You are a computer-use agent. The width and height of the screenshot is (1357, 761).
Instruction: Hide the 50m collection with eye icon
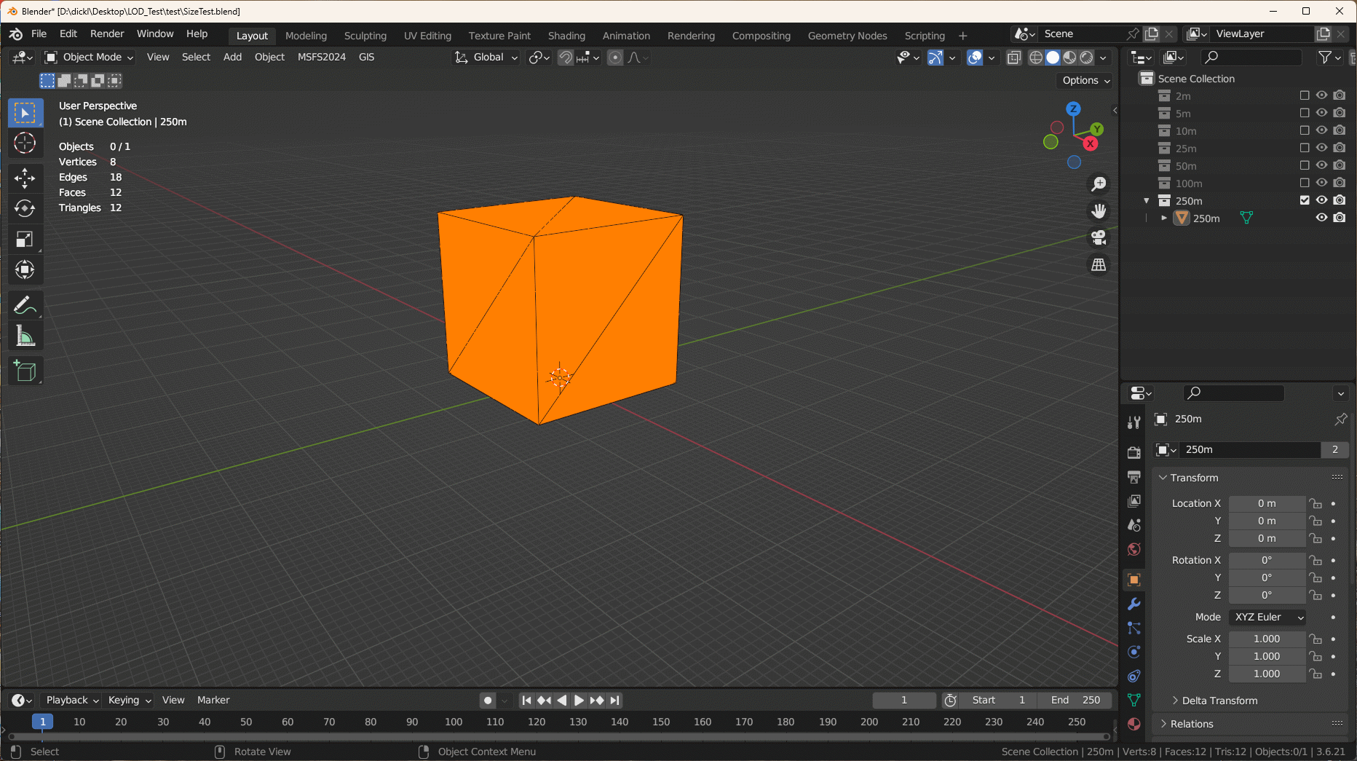pos(1321,165)
